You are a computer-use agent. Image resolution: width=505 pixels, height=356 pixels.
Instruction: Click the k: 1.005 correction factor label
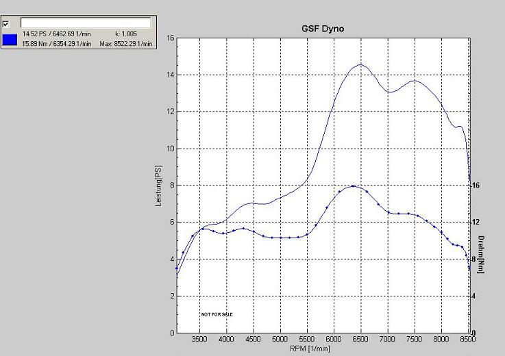point(126,34)
